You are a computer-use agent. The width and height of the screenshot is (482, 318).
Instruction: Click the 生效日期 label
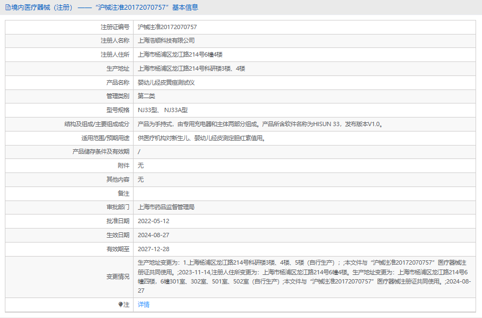click(118, 235)
